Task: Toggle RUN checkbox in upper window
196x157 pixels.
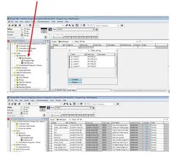Action: (25, 29)
